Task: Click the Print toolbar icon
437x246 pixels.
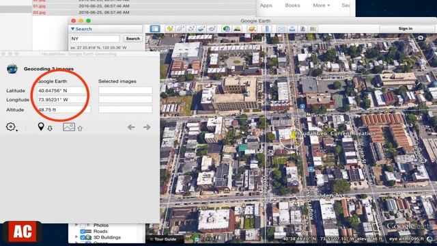Action: click(292, 29)
